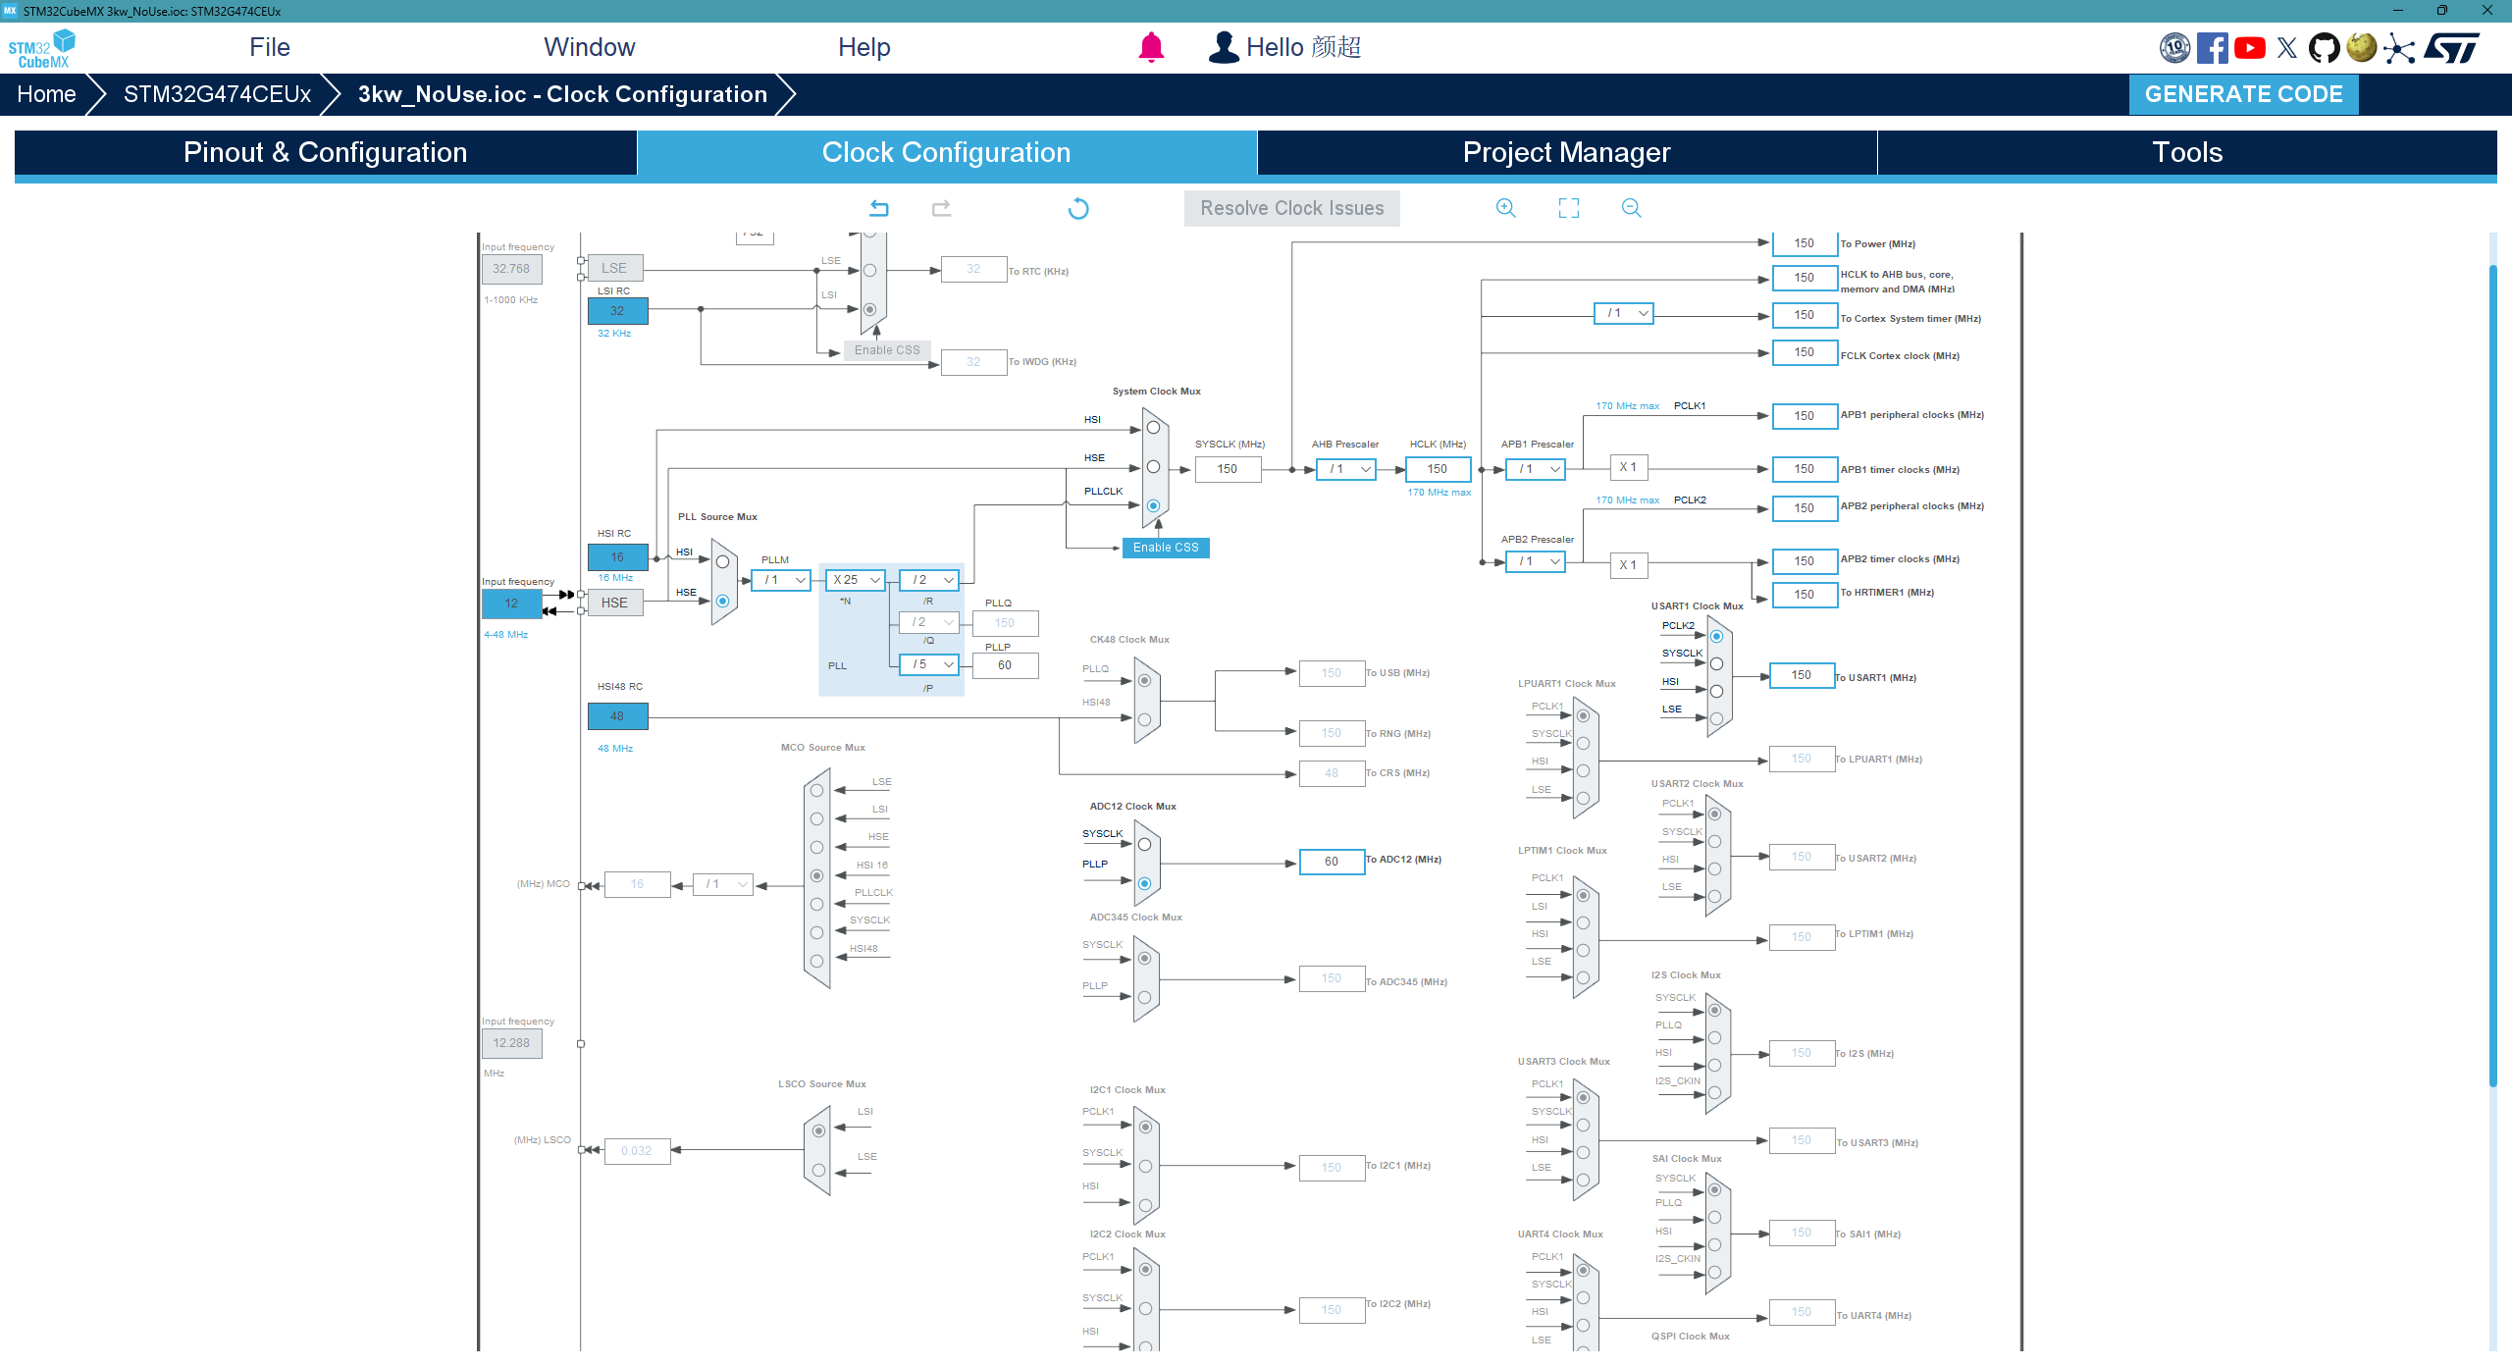Click the Enable CSS button near PLLCLK
The width and height of the screenshot is (2512, 1366).
click(x=1165, y=548)
